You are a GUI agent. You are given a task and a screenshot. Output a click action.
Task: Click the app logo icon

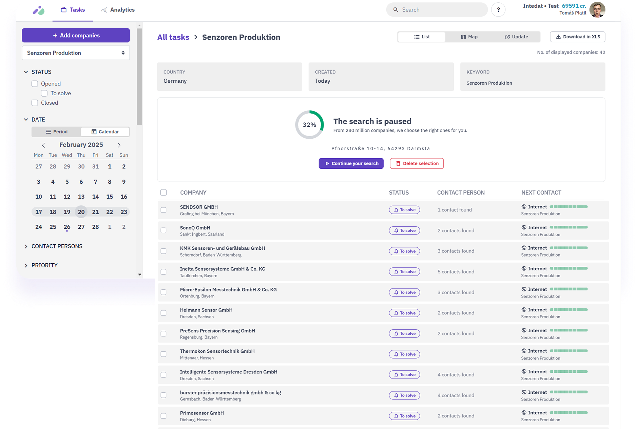[x=38, y=10]
